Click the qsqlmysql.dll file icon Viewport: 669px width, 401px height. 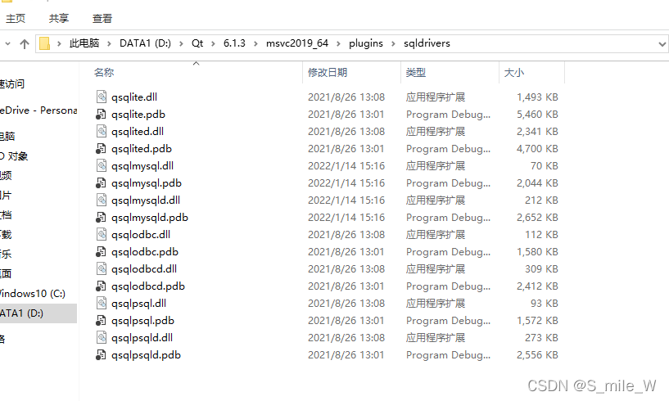coord(101,165)
